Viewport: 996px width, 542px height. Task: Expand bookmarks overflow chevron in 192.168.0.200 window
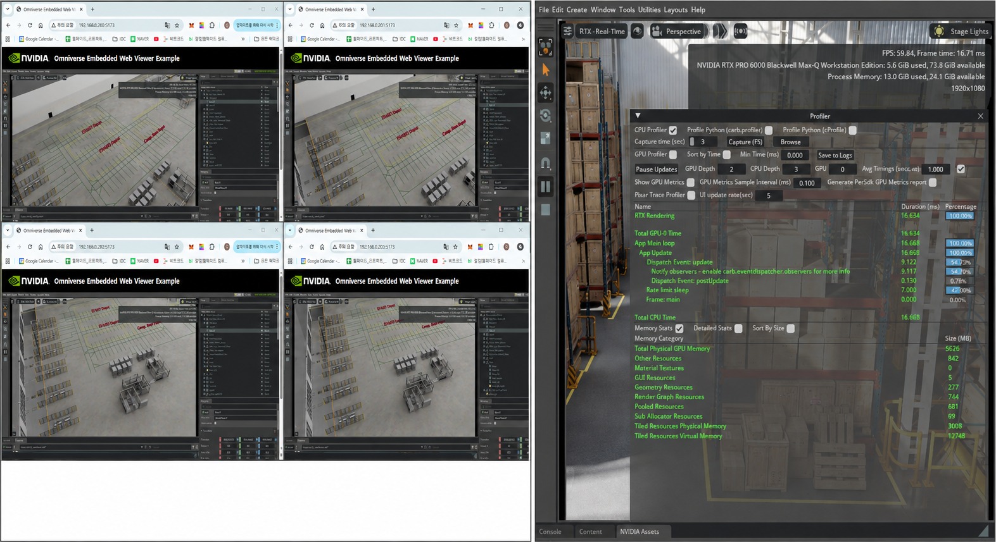(x=243, y=39)
